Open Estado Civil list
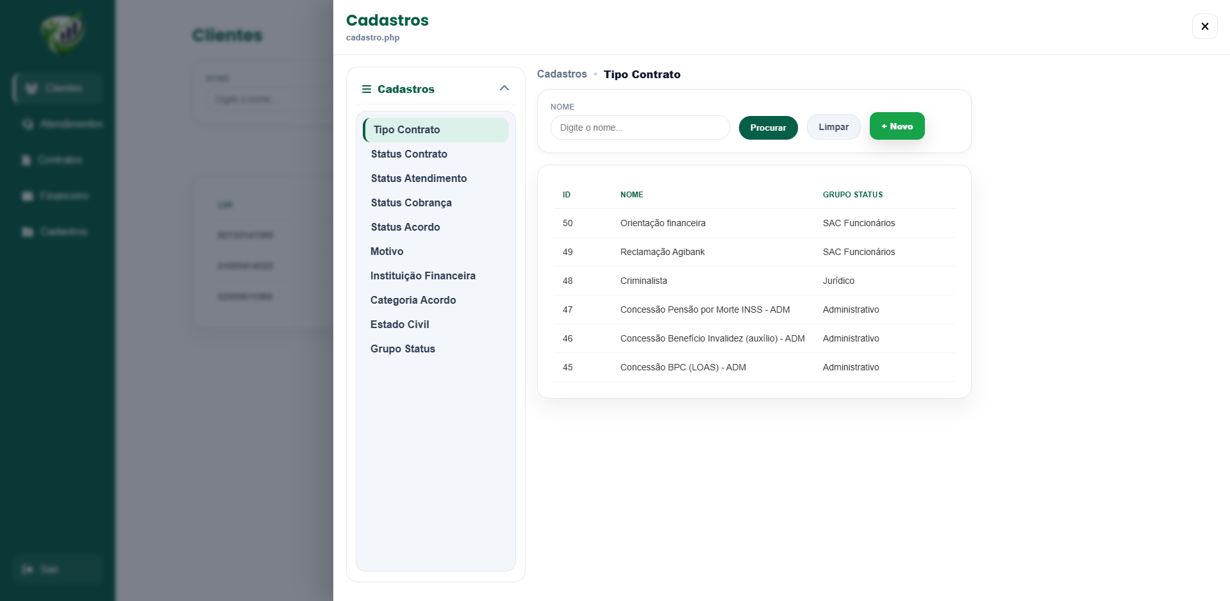Screen dimensions: 1230x601 (399, 324)
